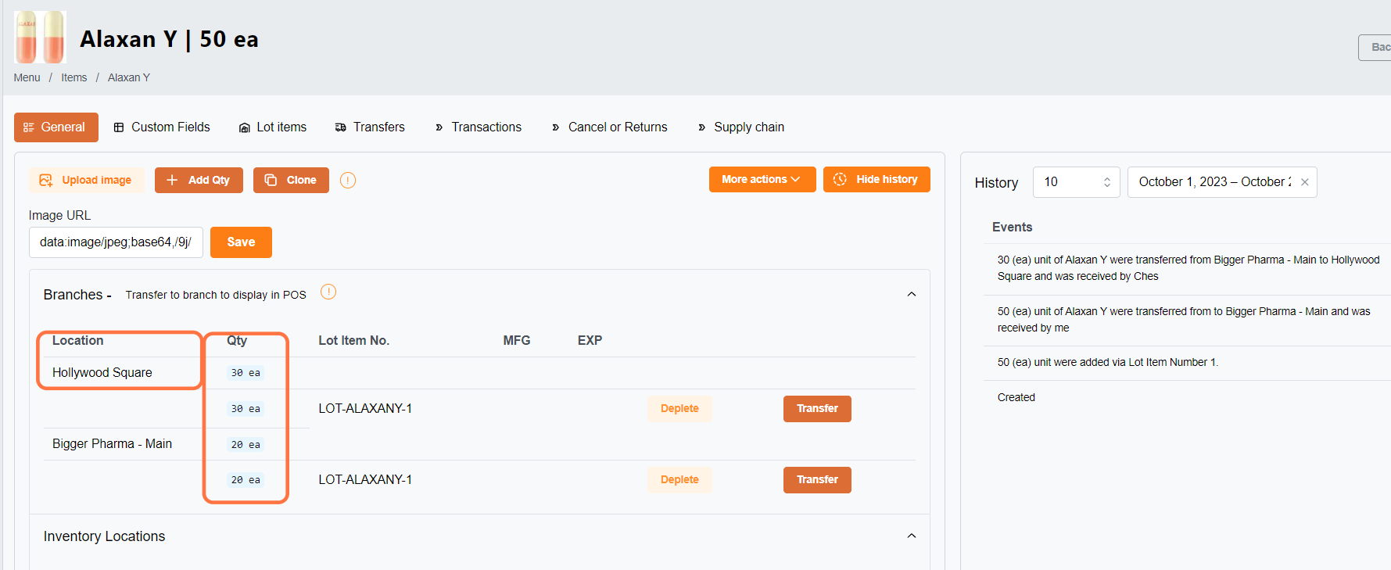The width and height of the screenshot is (1391, 570).
Task: Open the Transactions tab
Action: pos(478,127)
